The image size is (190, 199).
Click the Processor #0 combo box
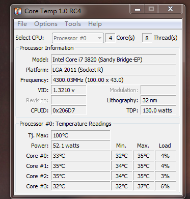coord(78,38)
